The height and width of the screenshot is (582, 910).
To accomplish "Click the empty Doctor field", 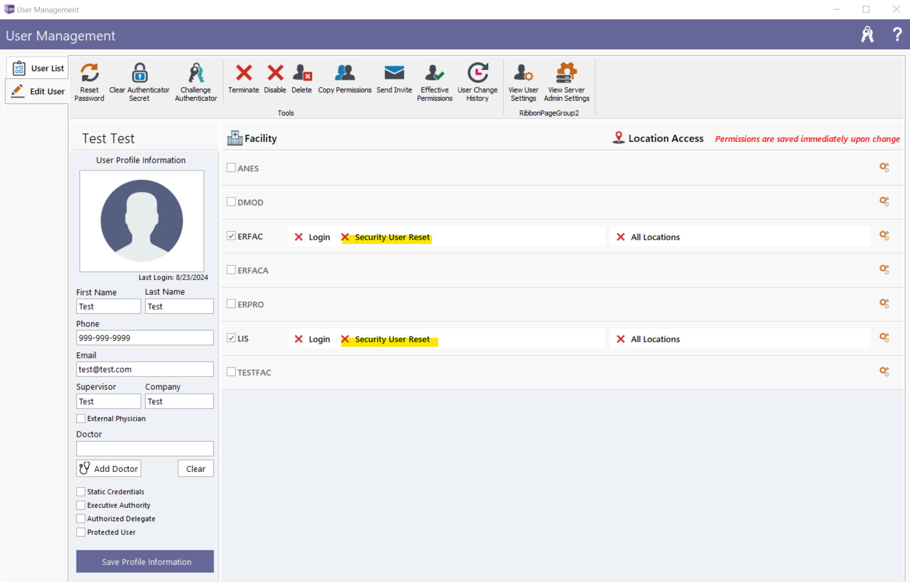I will [145, 449].
